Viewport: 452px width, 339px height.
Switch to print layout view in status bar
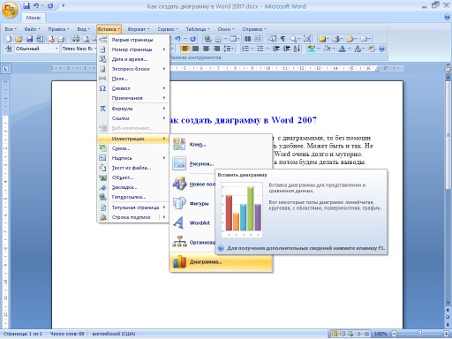tap(335, 334)
